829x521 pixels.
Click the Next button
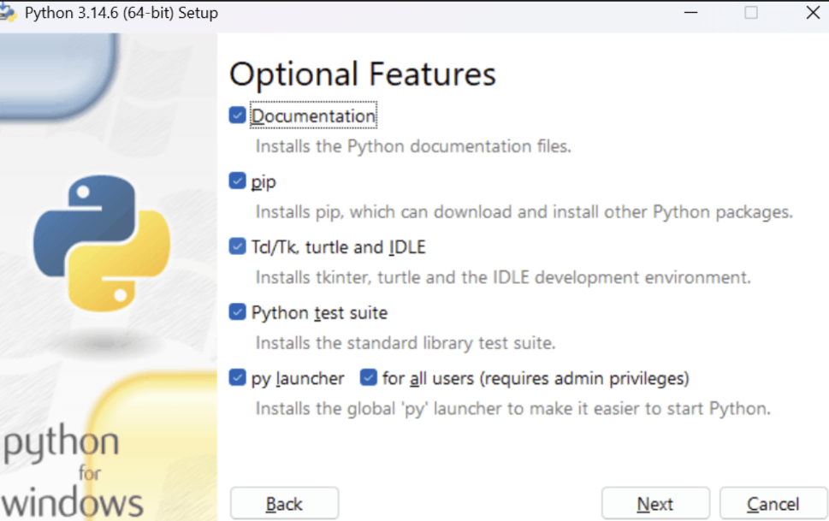(655, 504)
